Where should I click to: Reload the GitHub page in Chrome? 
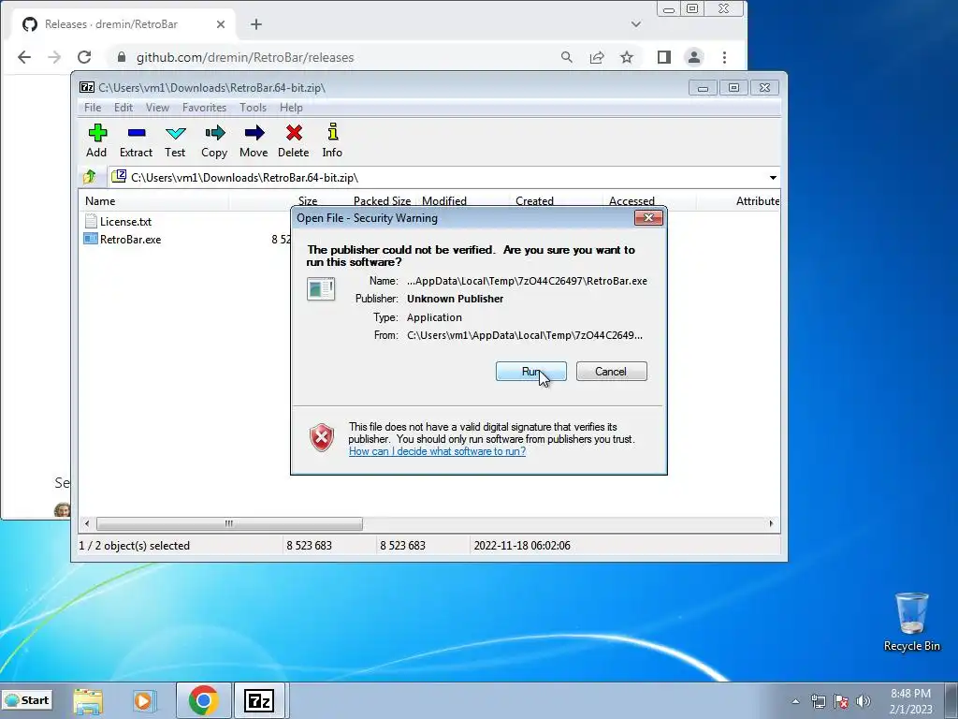coord(84,57)
